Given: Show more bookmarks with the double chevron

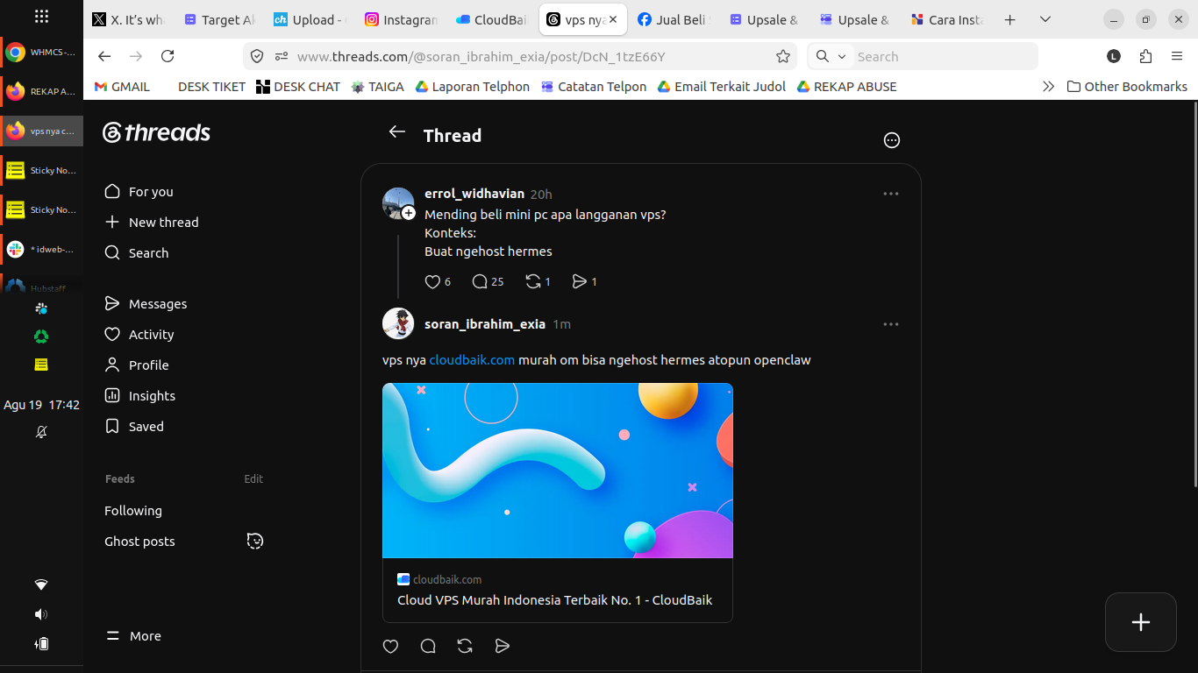Looking at the screenshot, I should [x=1048, y=87].
